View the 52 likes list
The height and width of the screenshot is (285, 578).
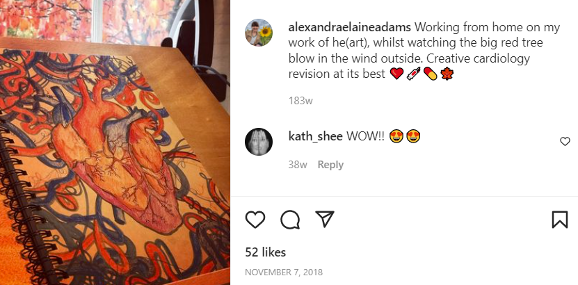tap(266, 252)
